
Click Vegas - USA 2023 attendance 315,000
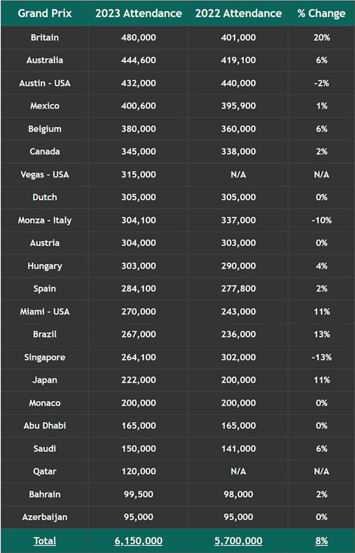pyautogui.click(x=139, y=175)
